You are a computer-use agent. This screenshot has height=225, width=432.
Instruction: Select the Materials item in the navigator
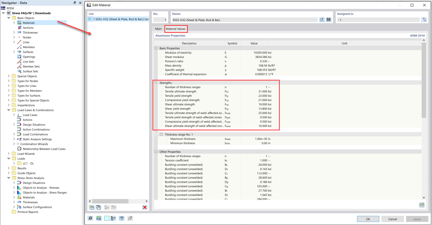click(x=29, y=23)
